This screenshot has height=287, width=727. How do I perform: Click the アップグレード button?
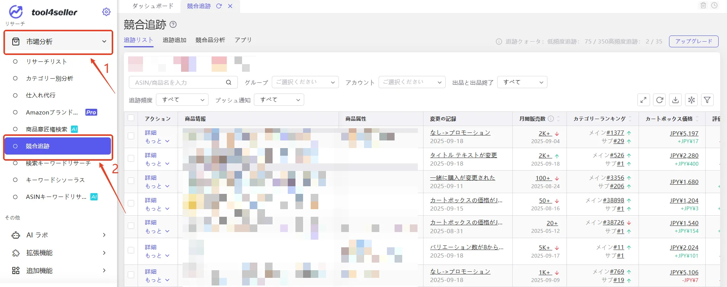(x=694, y=41)
